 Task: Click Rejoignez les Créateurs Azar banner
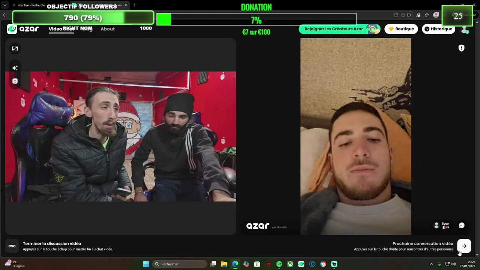click(339, 29)
